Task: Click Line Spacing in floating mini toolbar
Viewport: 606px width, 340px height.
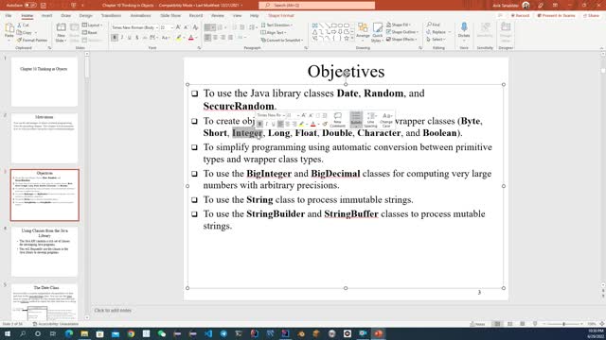Action: [x=370, y=120]
